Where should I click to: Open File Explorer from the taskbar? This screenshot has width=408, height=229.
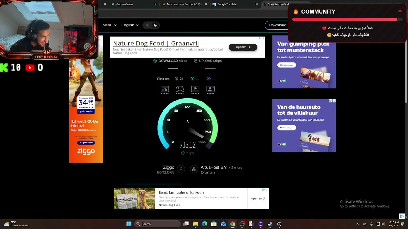click(x=195, y=224)
